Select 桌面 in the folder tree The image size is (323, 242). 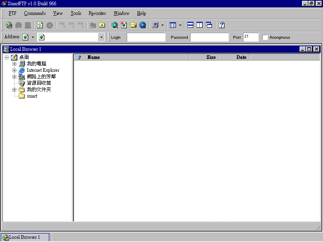tap(24, 57)
